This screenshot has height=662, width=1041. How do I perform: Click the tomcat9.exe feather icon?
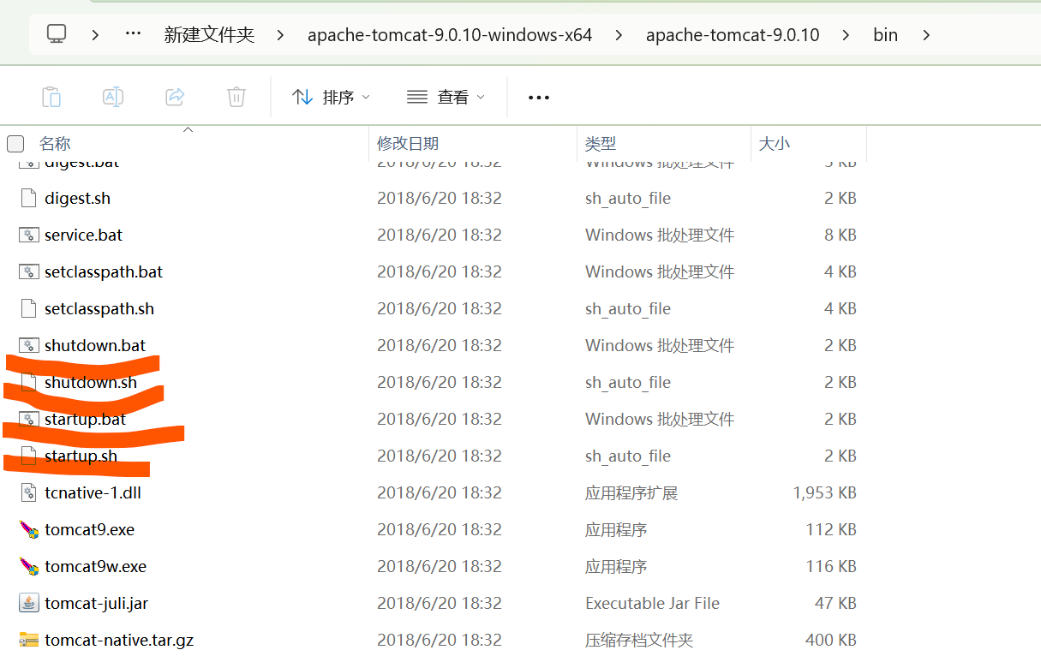pos(29,529)
